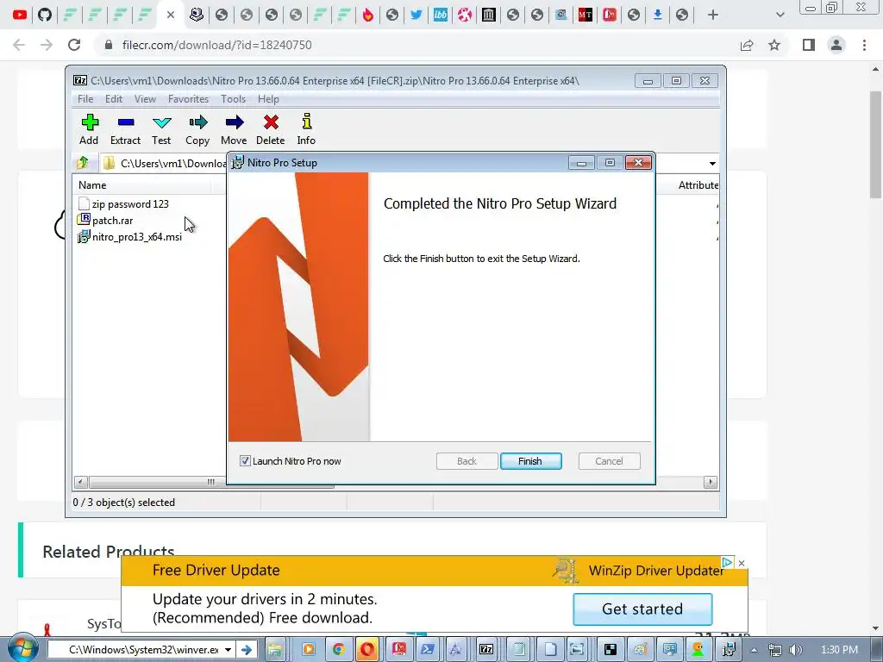The height and width of the screenshot is (662, 883).
Task: Expand the taskbar address dropdown
Action: [x=228, y=650]
